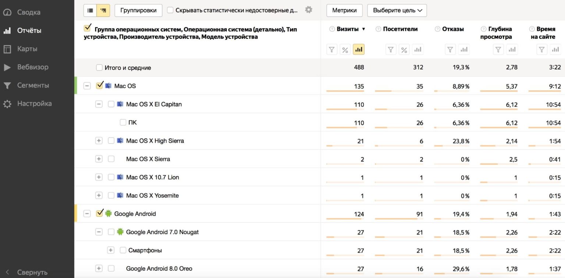The width and height of the screenshot is (565, 278).
Task: Expand Mac OS X High Sierra row
Action: 99,141
